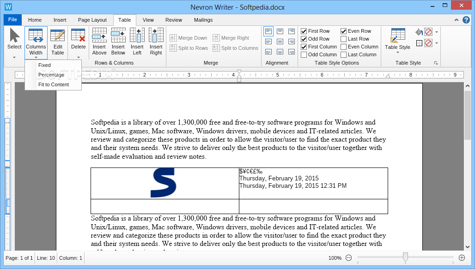Align cell content top right
The image size is (475, 269).
coord(292,31)
